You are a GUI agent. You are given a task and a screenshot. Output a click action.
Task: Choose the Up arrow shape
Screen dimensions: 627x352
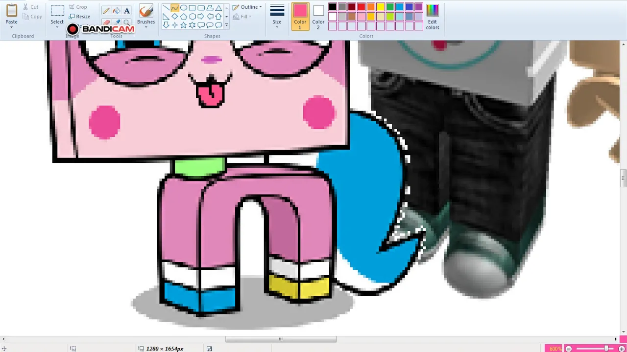coord(219,17)
